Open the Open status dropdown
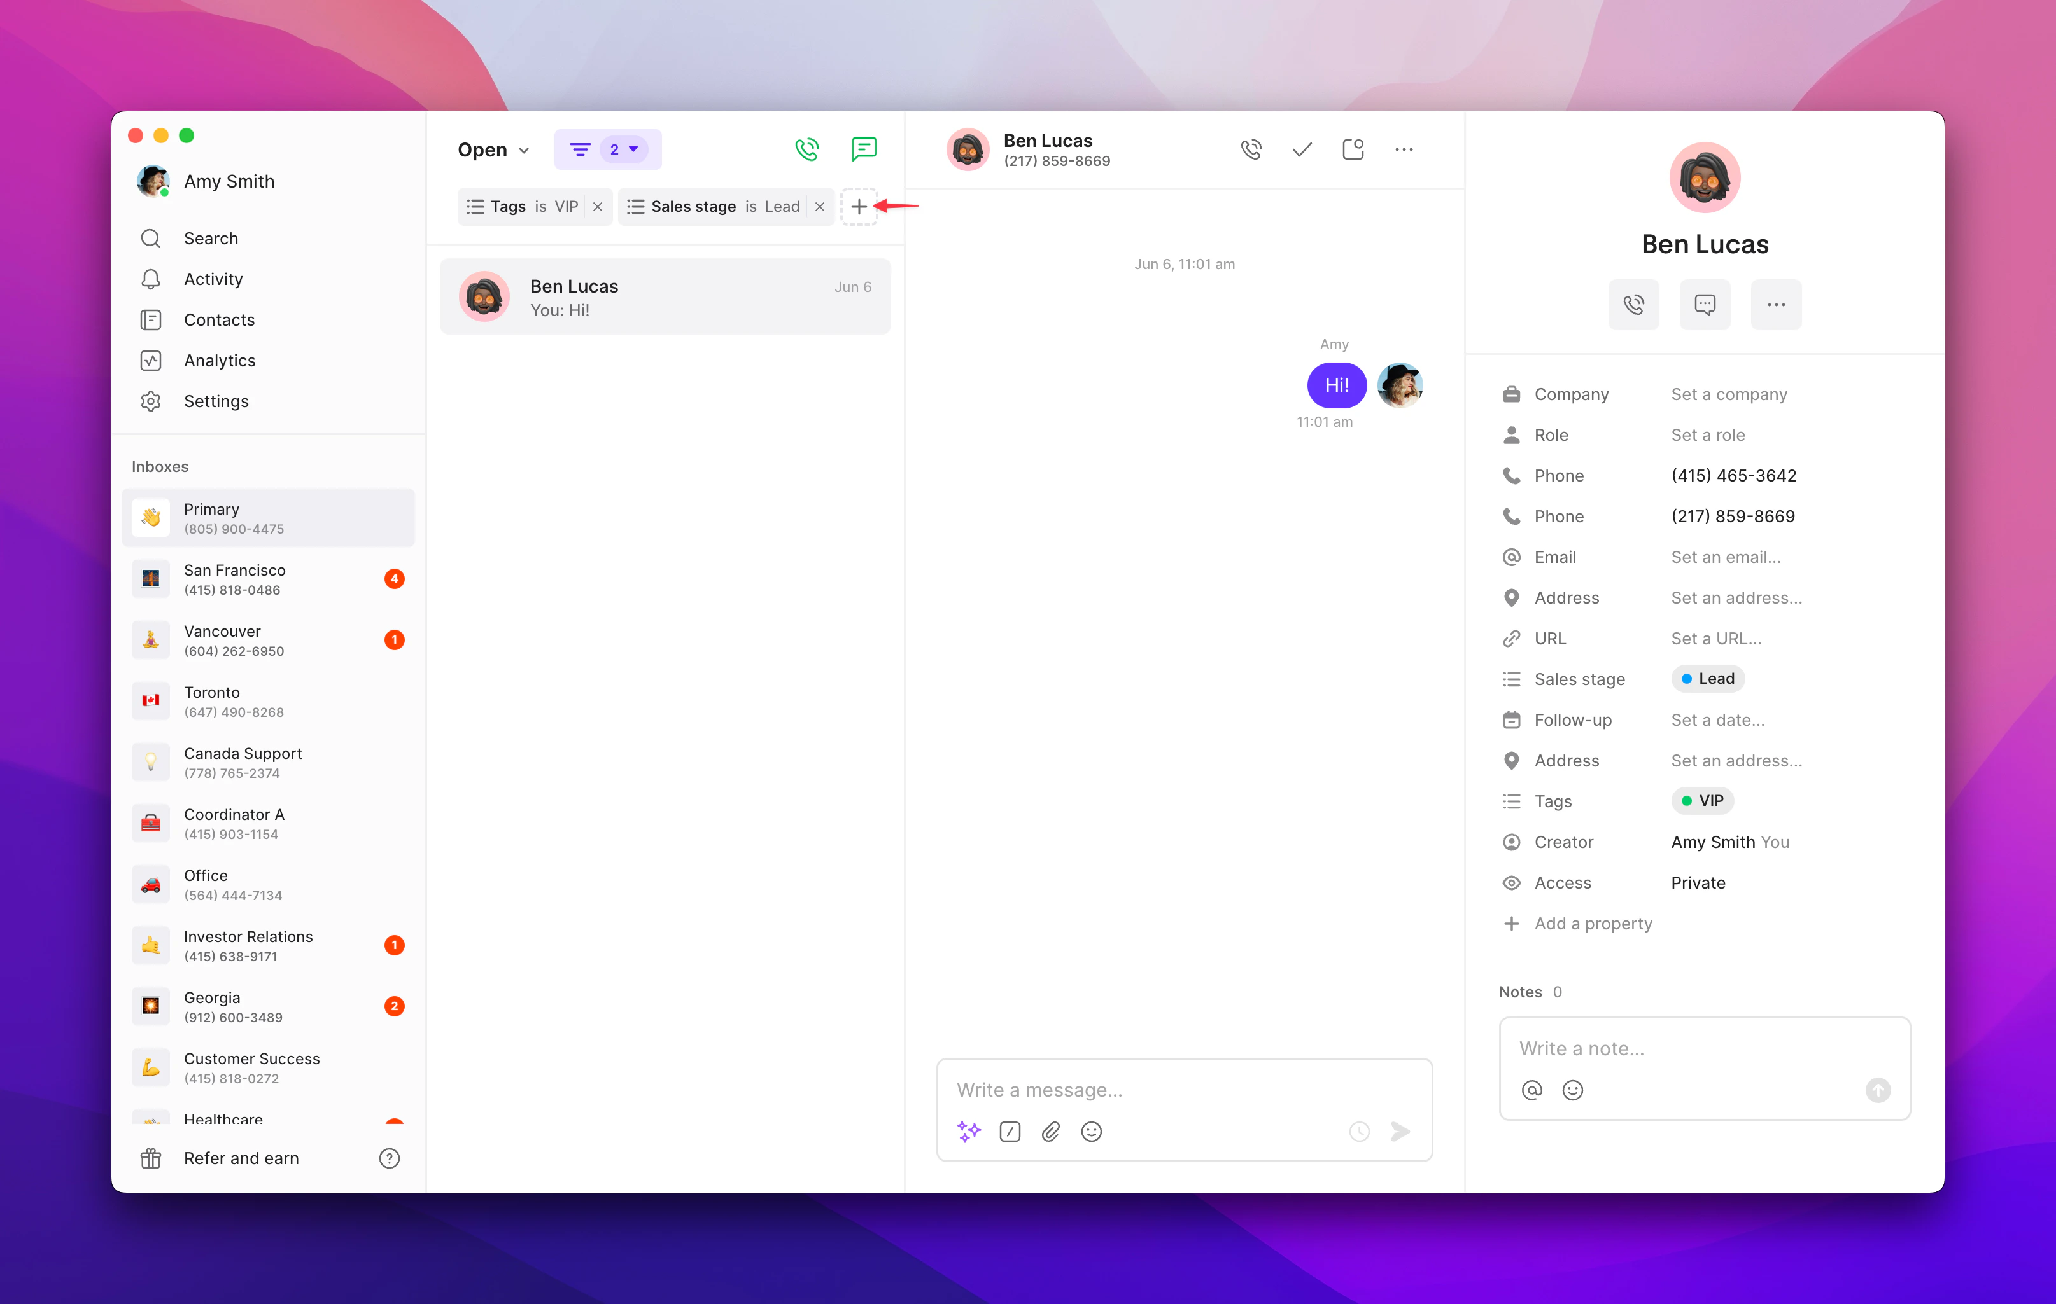The height and width of the screenshot is (1304, 2056). click(x=493, y=148)
